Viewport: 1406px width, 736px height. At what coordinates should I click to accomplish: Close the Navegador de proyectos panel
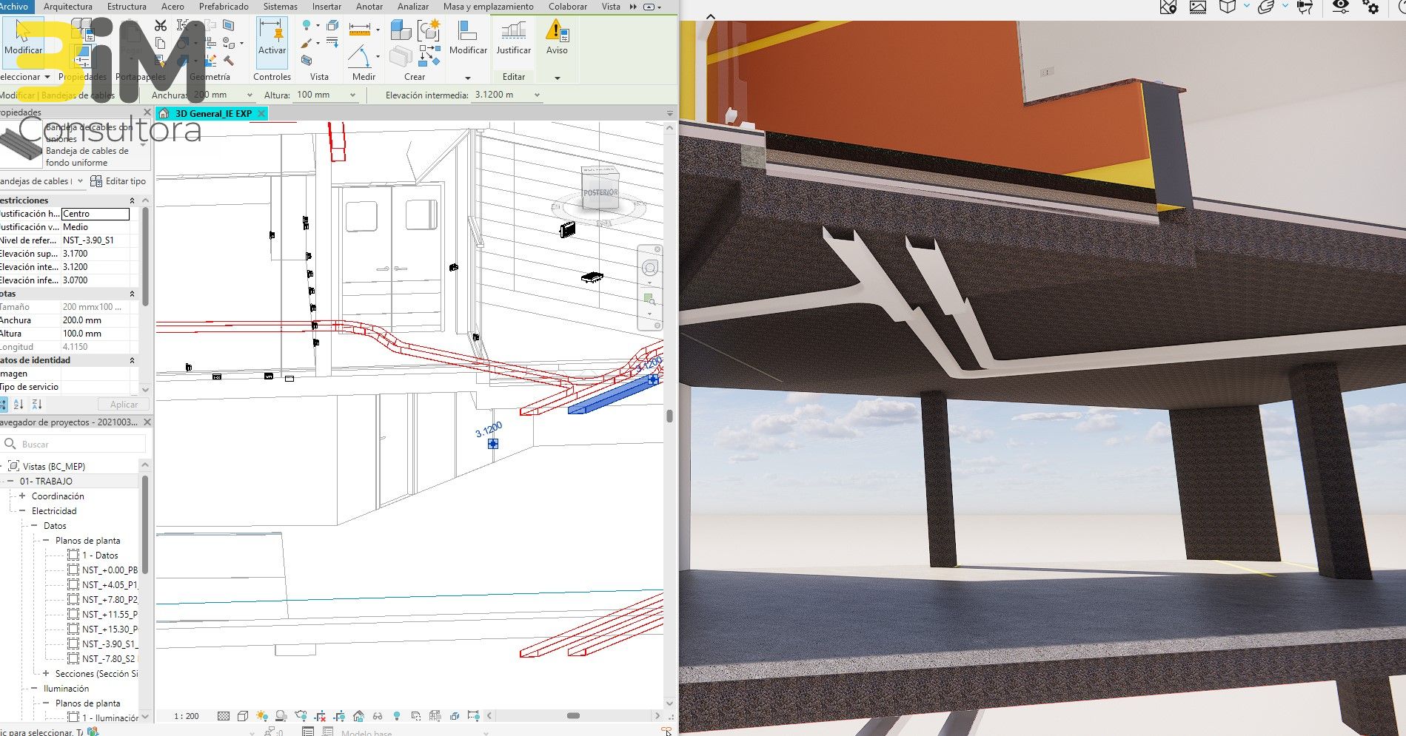(x=147, y=422)
